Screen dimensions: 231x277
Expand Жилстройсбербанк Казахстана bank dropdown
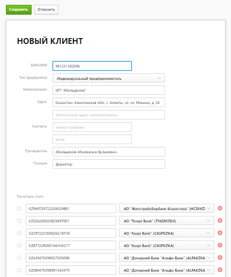coord(167,208)
